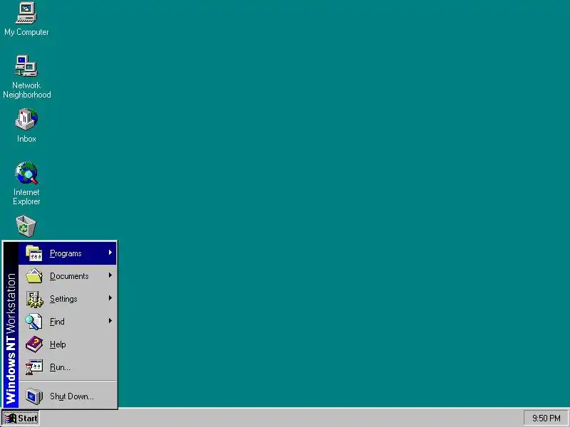Click the Settings gear icon in Start menu
The image size is (570, 427).
pos(34,299)
